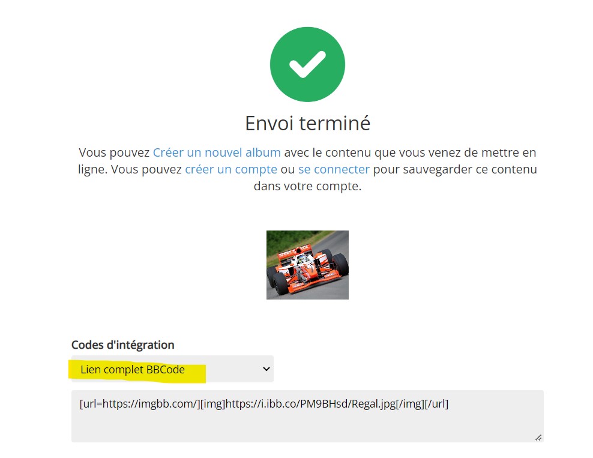Click the green success checkmark icon
593x458 pixels.
tap(307, 64)
